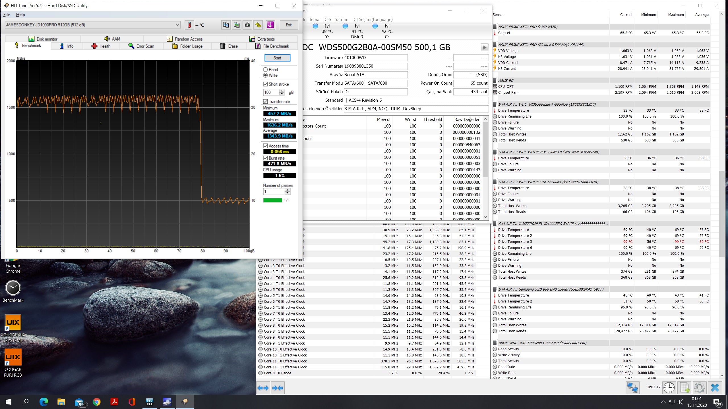Open BenchMark clock desktop shortcut

tap(13, 291)
